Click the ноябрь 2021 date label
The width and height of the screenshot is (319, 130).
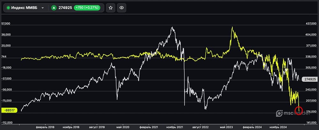(x=174, y=127)
